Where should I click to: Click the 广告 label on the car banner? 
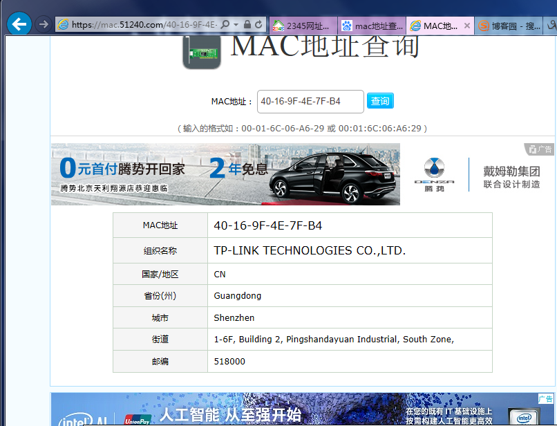[x=540, y=149]
